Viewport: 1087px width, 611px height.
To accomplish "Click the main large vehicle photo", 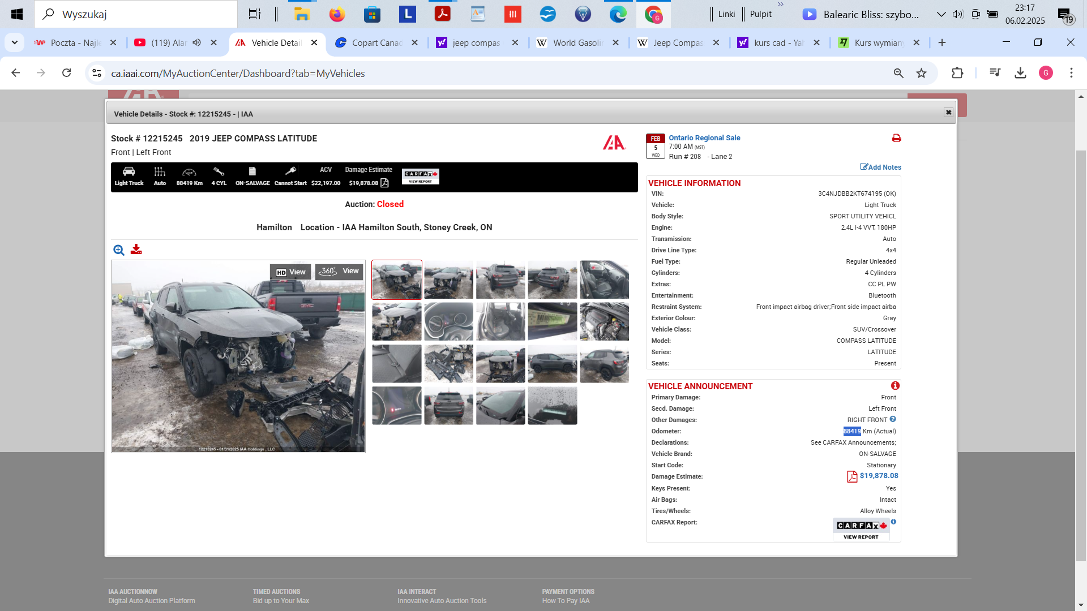I will pyautogui.click(x=238, y=356).
